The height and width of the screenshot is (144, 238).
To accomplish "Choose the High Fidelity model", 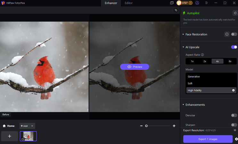I will (211, 90).
